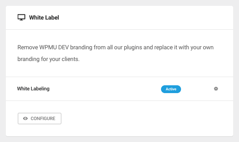Click the desktop screen icon in card header
The image size is (239, 142).
point(21,17)
